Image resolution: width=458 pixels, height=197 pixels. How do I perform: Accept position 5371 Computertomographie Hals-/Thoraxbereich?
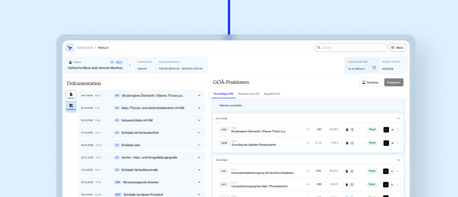(386, 185)
